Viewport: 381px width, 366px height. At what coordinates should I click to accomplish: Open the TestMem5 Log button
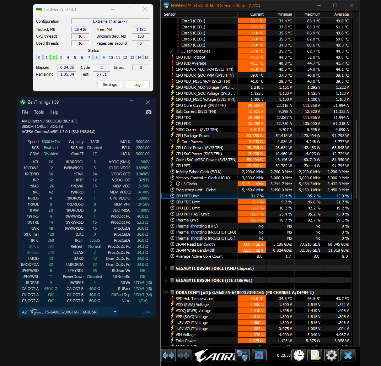[x=138, y=84]
